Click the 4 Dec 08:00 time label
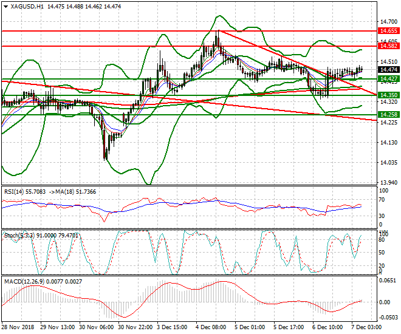Image resolution: width=401 pixels, height=334 pixels. coord(211,327)
